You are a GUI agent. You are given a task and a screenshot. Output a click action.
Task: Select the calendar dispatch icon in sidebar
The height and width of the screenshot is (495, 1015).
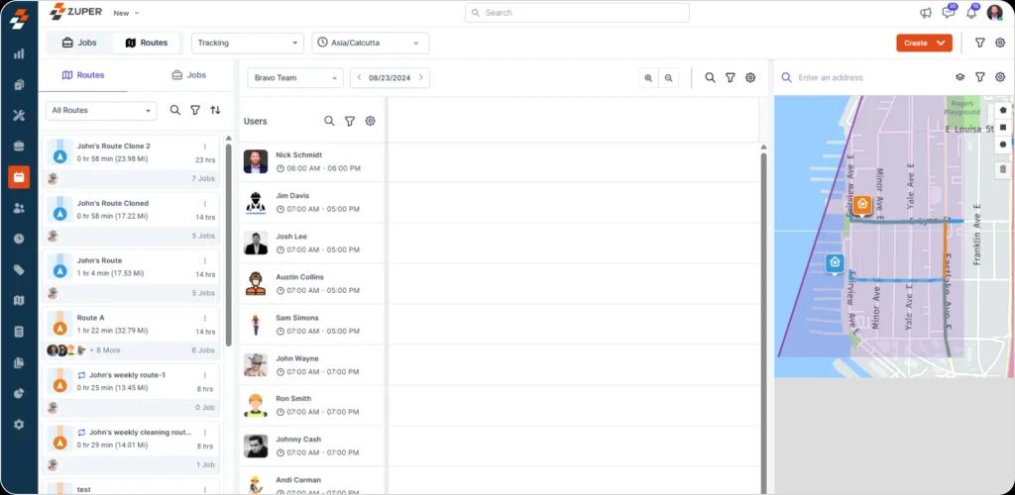pos(18,177)
